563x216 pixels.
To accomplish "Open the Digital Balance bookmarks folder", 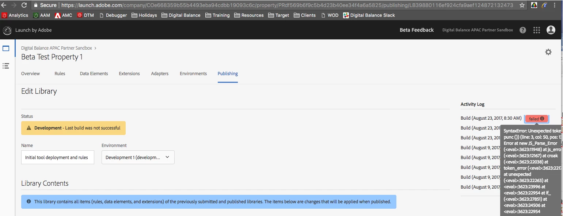I will coord(181,15).
